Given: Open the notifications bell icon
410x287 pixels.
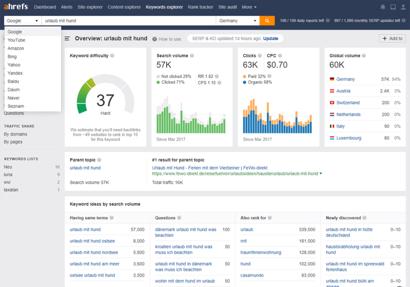Looking at the screenshot, I should point(382,7).
